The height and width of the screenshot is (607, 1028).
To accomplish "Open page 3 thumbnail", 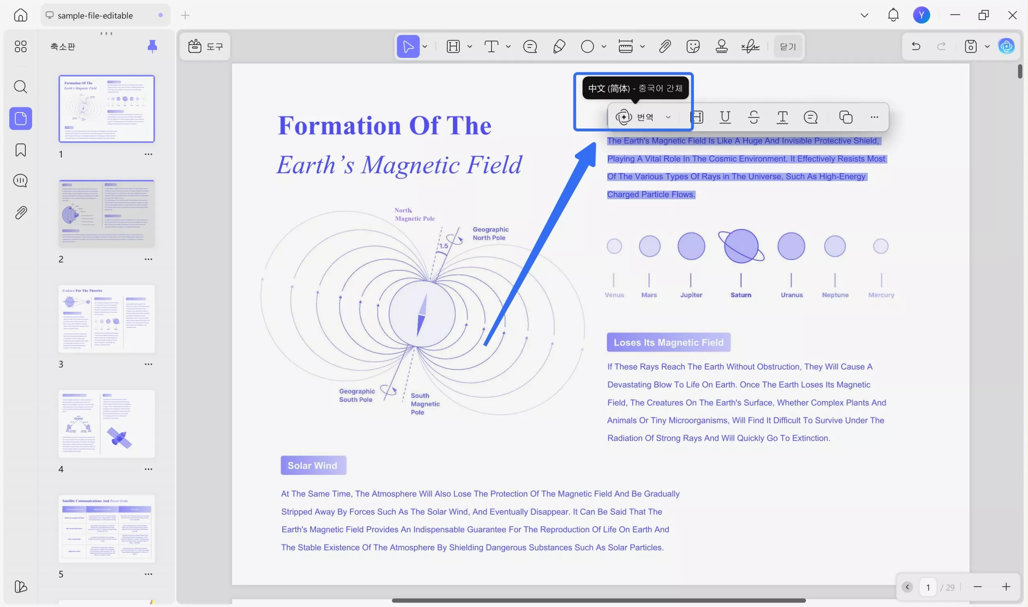I will pyautogui.click(x=107, y=319).
